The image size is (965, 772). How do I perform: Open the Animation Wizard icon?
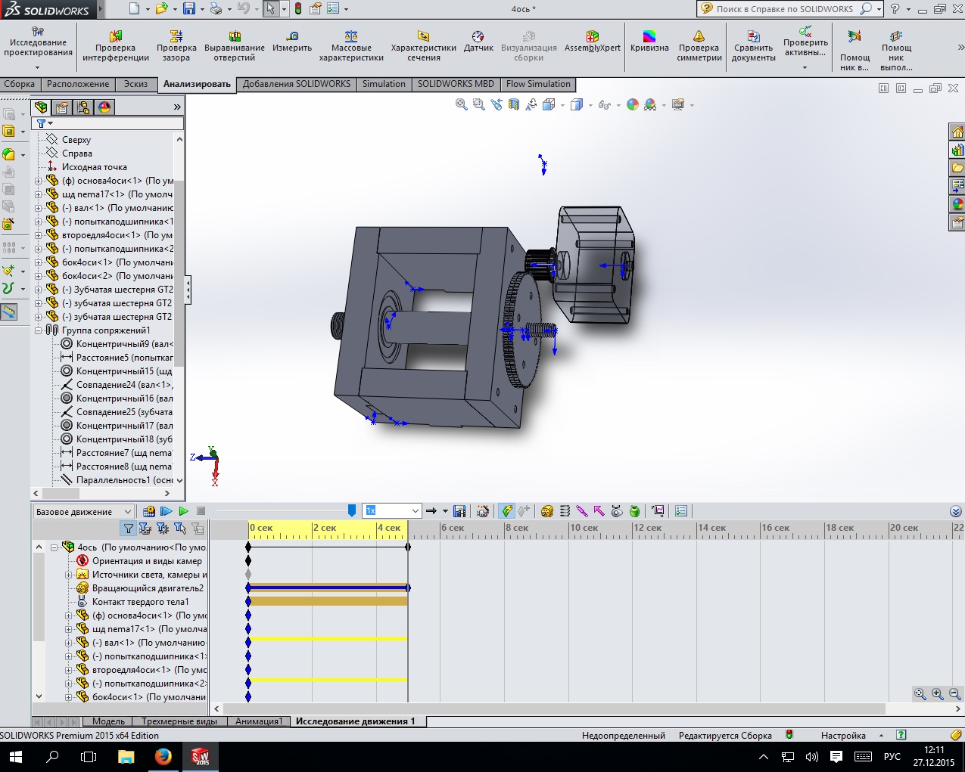click(483, 511)
